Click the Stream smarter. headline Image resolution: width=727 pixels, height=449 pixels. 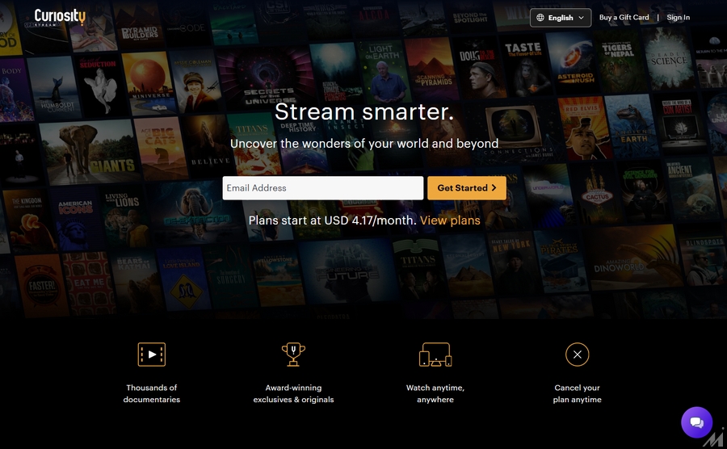pyautogui.click(x=364, y=111)
